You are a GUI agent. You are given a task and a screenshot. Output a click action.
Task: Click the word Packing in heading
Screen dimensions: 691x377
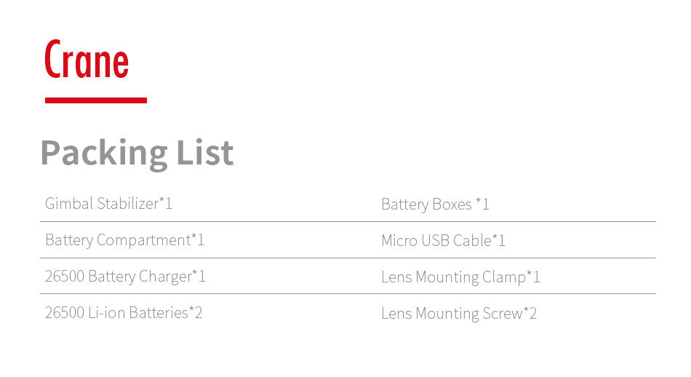click(x=104, y=154)
